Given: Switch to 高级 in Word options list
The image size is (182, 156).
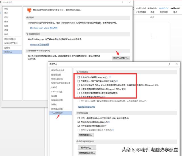Looking at the screenshot, I should (6, 34).
